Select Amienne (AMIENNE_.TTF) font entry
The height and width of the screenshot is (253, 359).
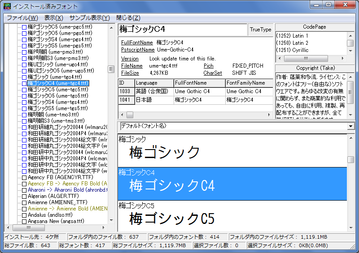(58, 202)
